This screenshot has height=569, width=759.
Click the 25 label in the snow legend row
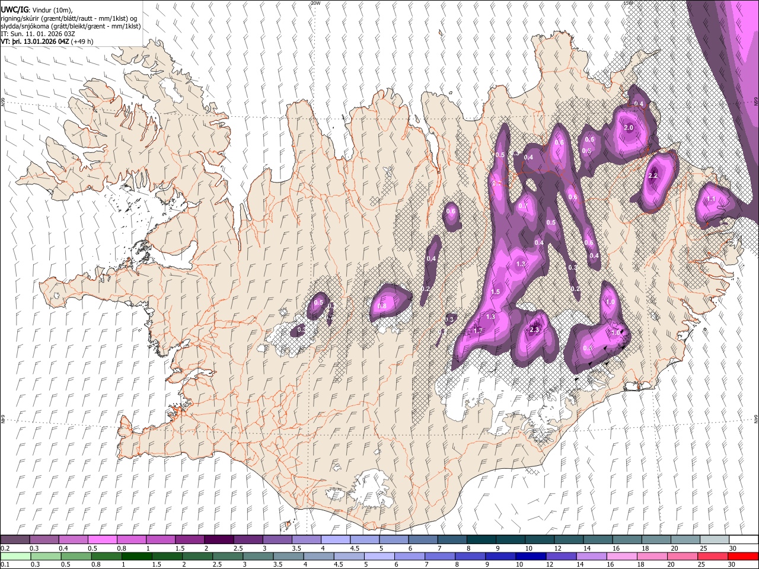703,548
